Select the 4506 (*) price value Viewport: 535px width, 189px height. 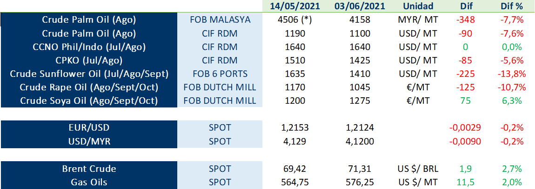click(295, 20)
